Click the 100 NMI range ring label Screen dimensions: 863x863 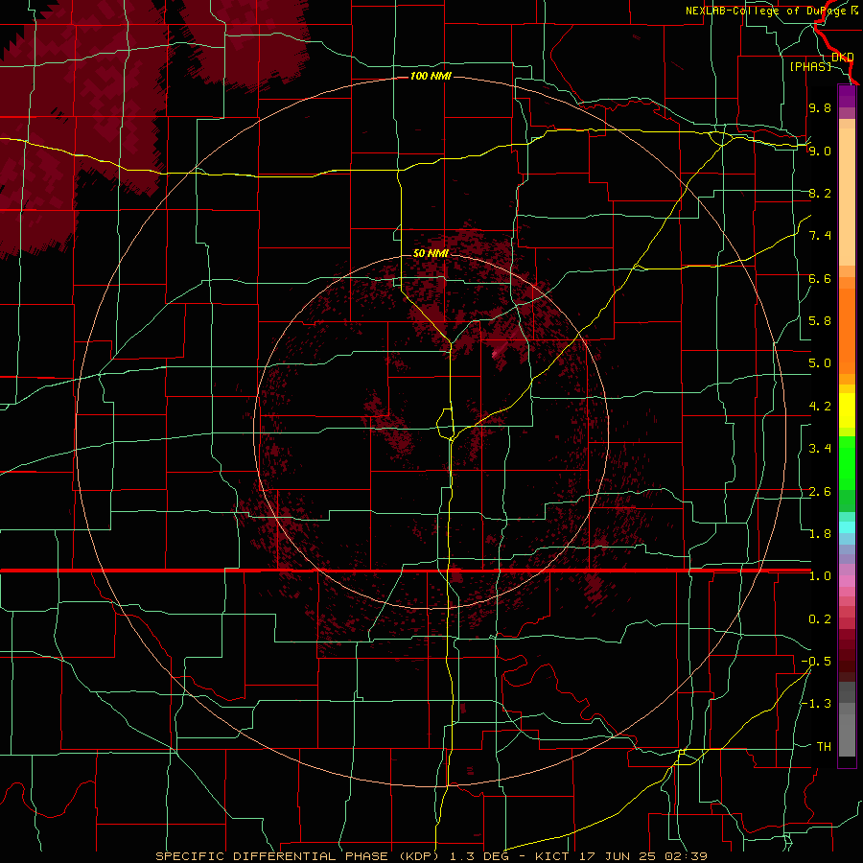(x=431, y=76)
